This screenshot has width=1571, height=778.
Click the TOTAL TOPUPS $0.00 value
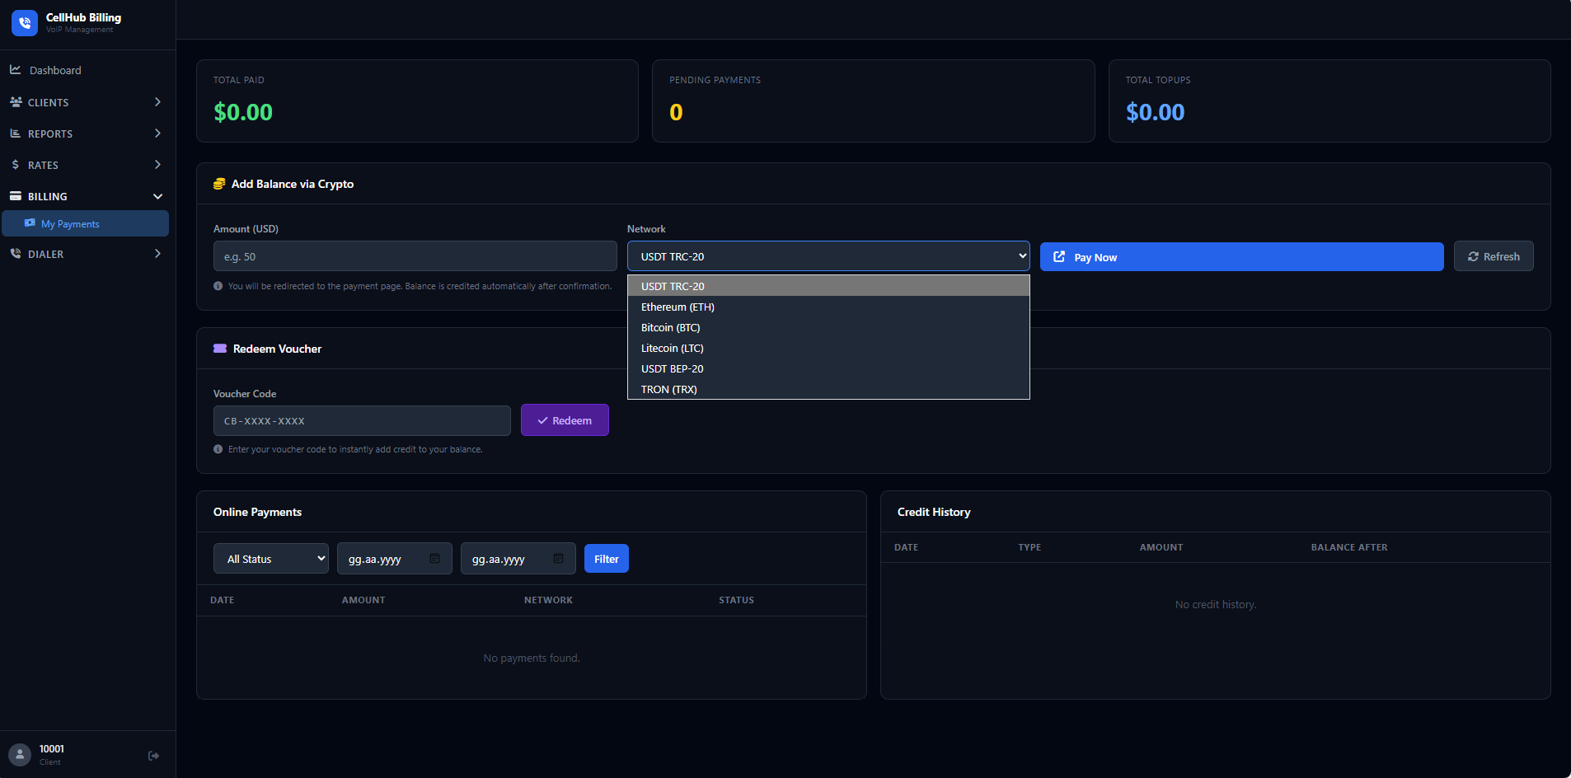(x=1156, y=112)
